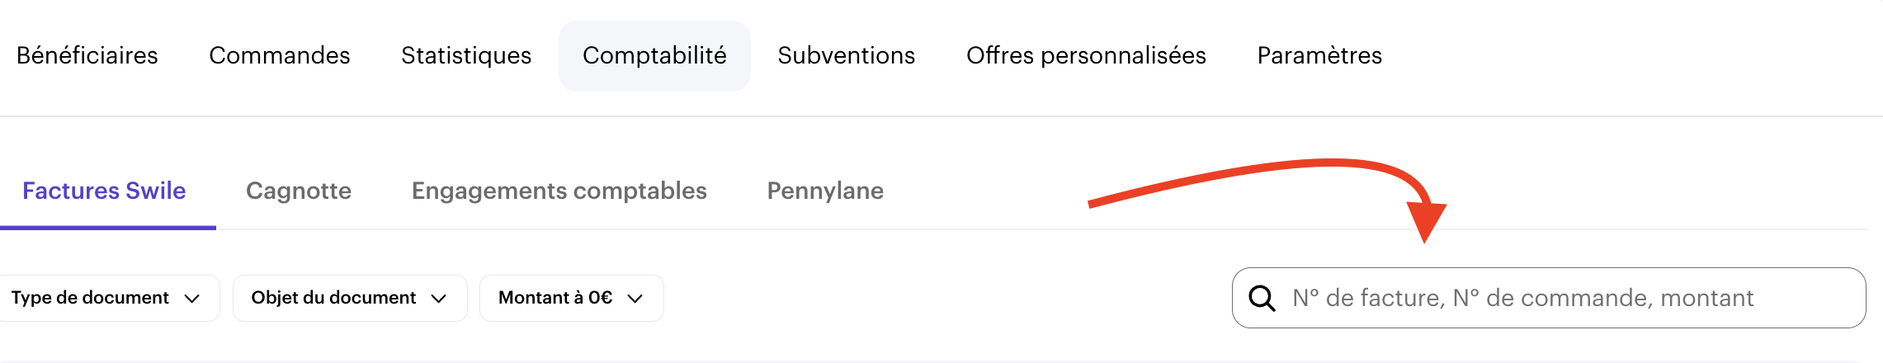
Task: Navigate to Statistiques
Action: click(x=466, y=55)
